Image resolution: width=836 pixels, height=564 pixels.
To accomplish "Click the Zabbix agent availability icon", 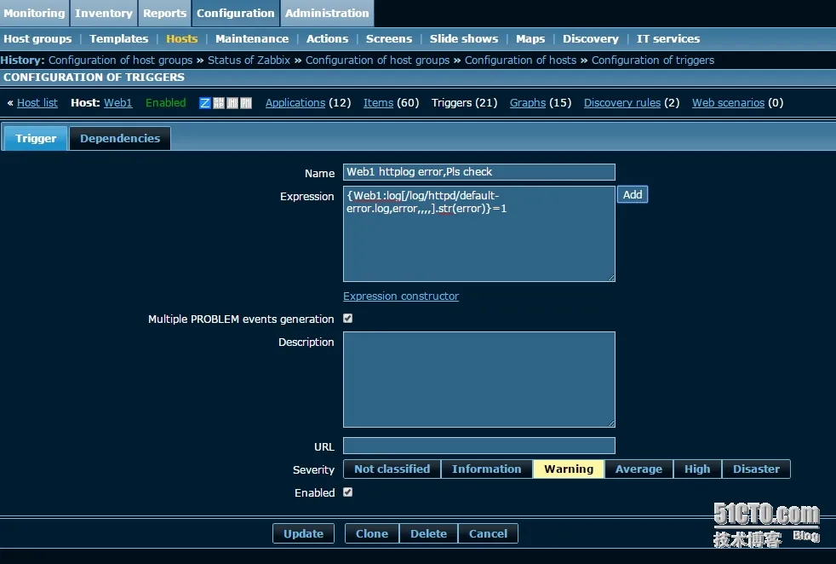I will 204,103.
